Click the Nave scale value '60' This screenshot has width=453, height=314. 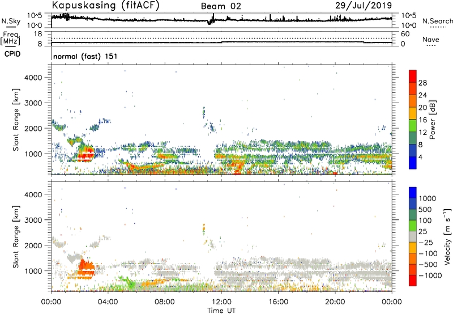point(405,34)
